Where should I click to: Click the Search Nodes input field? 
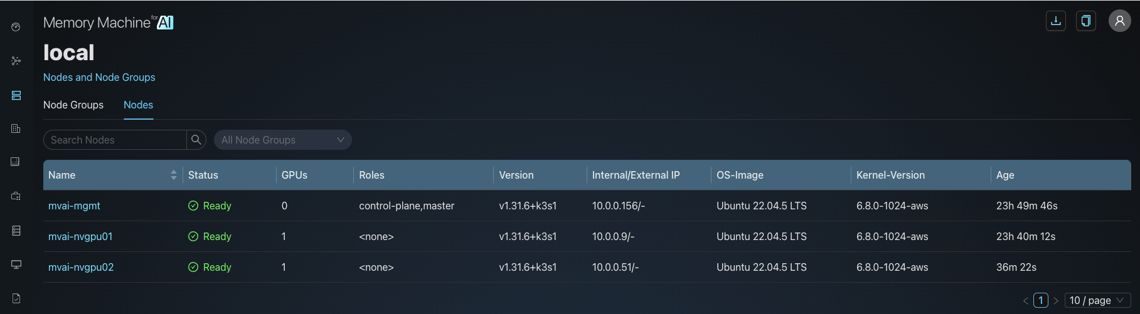click(115, 140)
